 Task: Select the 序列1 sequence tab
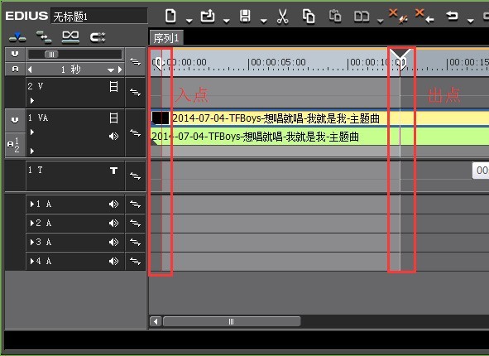coord(166,38)
